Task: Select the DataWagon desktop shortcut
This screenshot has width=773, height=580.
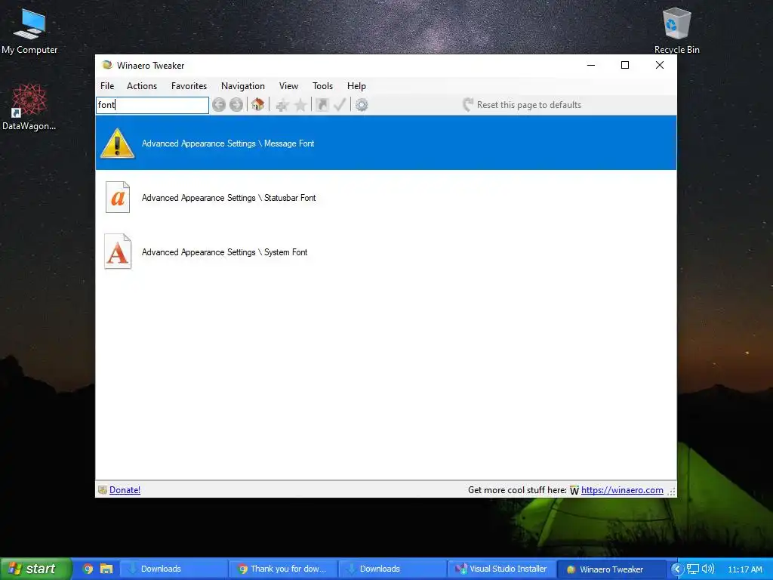Action: tap(29, 106)
